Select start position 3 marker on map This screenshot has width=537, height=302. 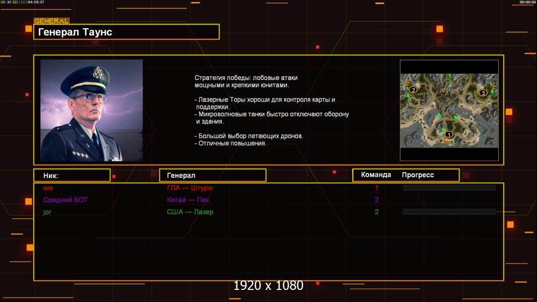coord(483,93)
